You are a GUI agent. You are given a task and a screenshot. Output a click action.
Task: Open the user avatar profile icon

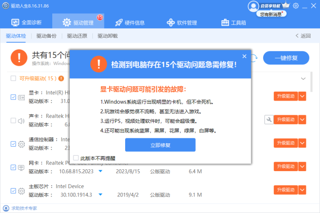[x=253, y=6]
